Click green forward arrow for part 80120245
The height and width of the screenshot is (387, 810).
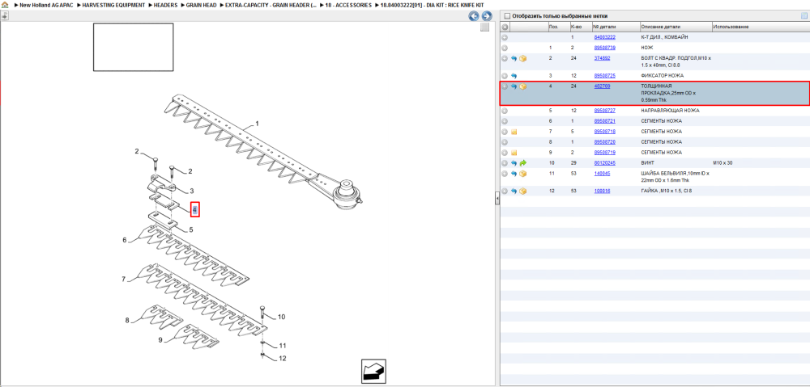(522, 163)
